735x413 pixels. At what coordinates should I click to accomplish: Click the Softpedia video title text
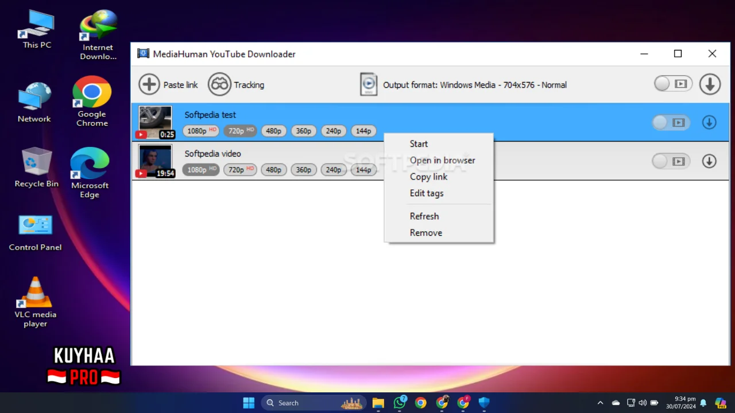pos(212,154)
